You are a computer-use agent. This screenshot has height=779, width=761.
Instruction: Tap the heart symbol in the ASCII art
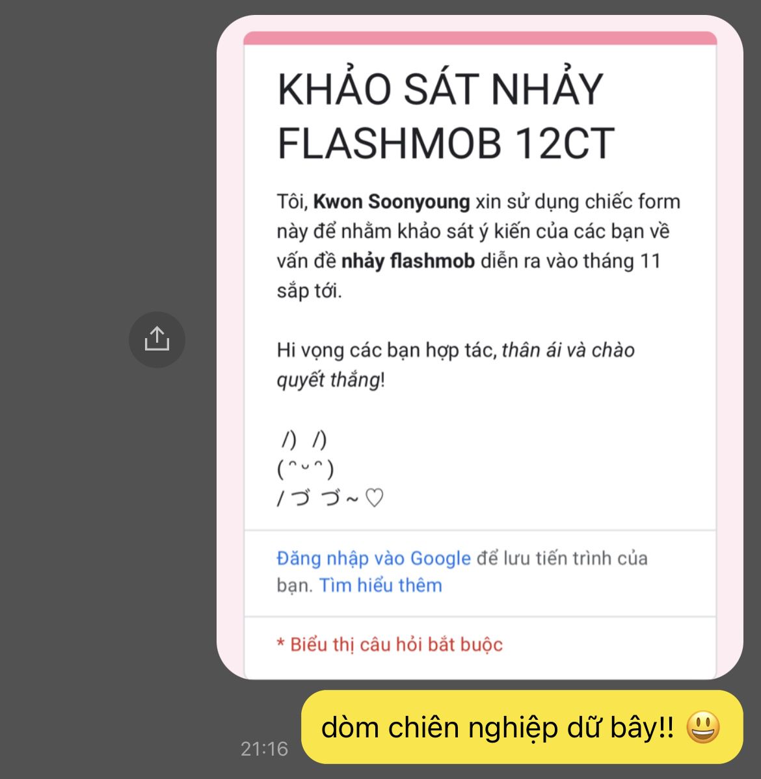(x=374, y=497)
